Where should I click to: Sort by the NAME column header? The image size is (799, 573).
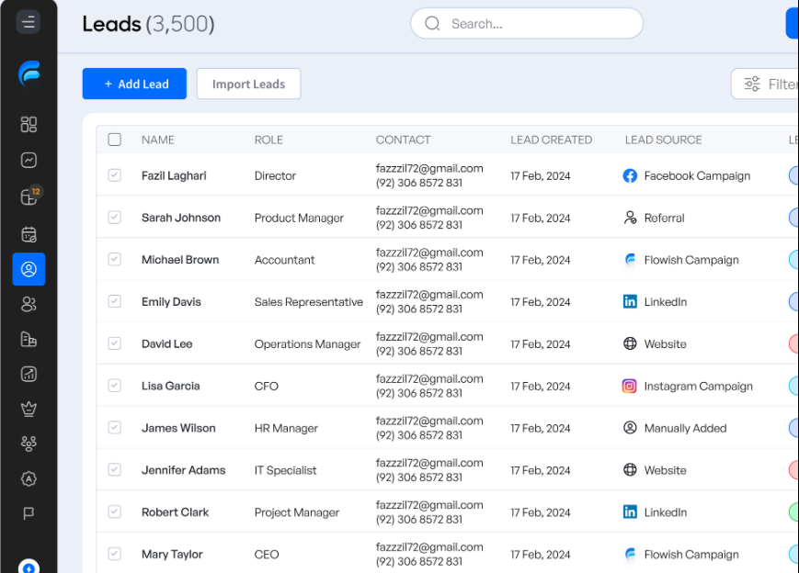(157, 140)
